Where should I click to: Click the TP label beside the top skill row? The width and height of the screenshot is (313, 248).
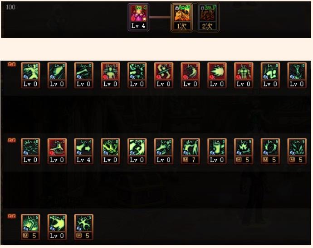pyautogui.click(x=12, y=64)
